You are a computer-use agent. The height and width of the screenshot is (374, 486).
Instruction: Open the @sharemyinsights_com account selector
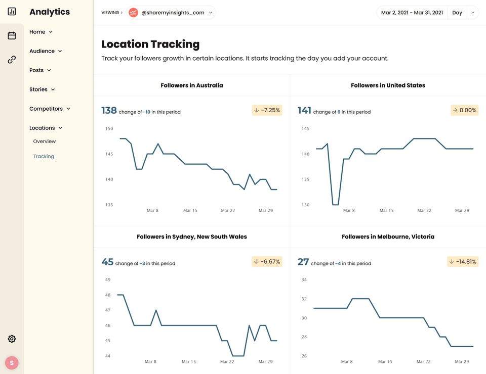tap(173, 13)
